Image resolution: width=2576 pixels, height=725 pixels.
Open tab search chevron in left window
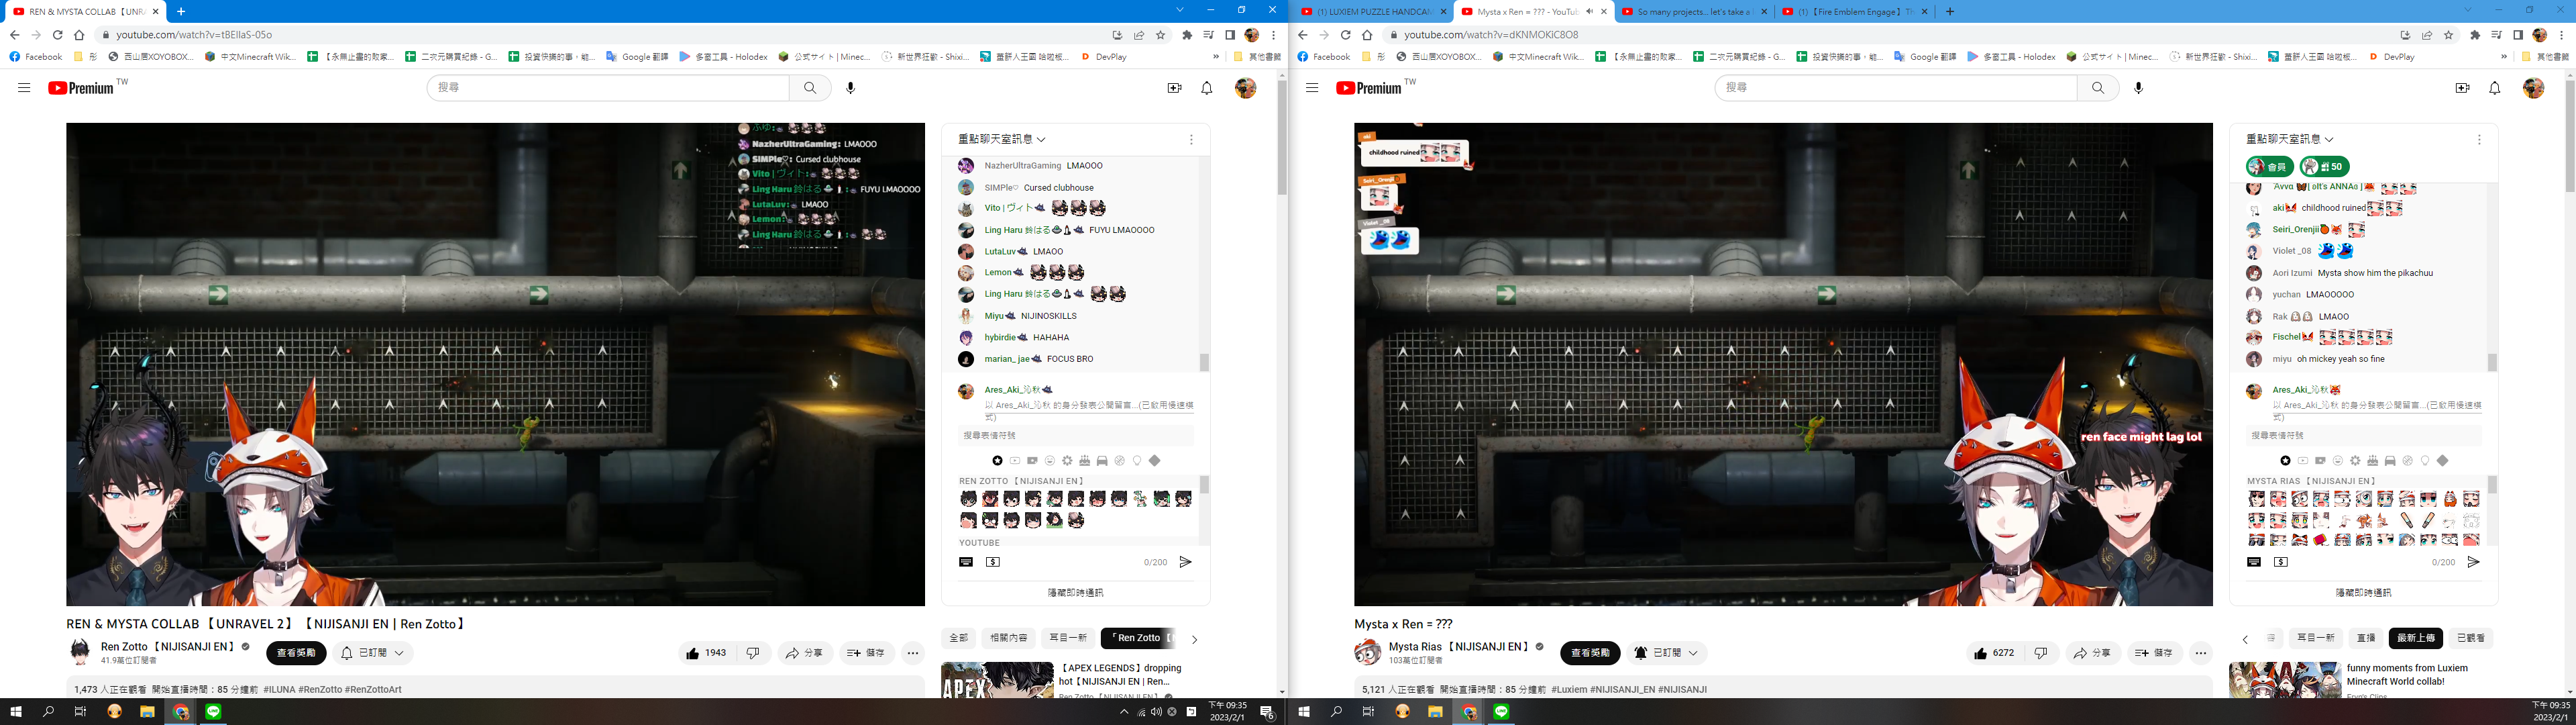pyautogui.click(x=1180, y=10)
